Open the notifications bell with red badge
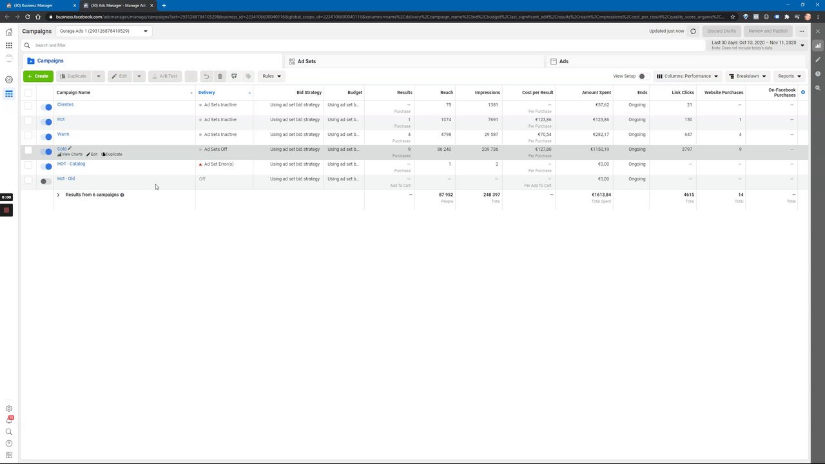Viewport: 825px width, 464px height. (9, 420)
